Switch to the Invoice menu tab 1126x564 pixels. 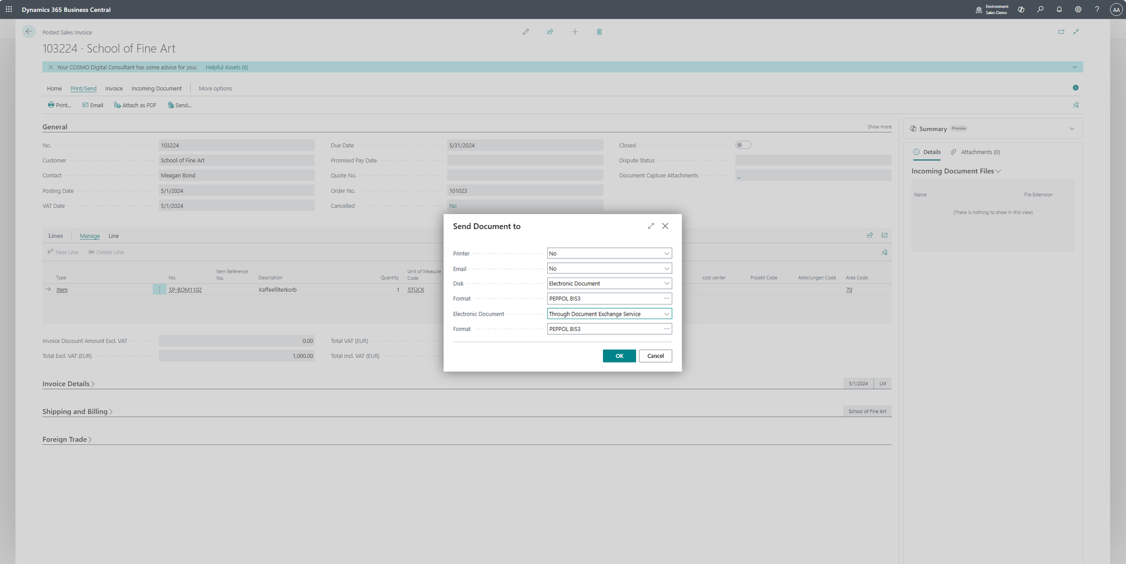(x=114, y=89)
